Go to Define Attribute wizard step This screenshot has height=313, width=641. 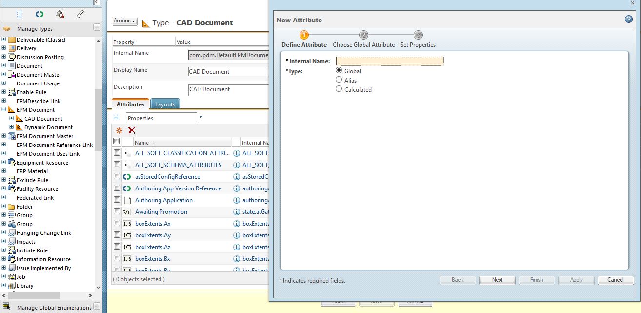(304, 39)
